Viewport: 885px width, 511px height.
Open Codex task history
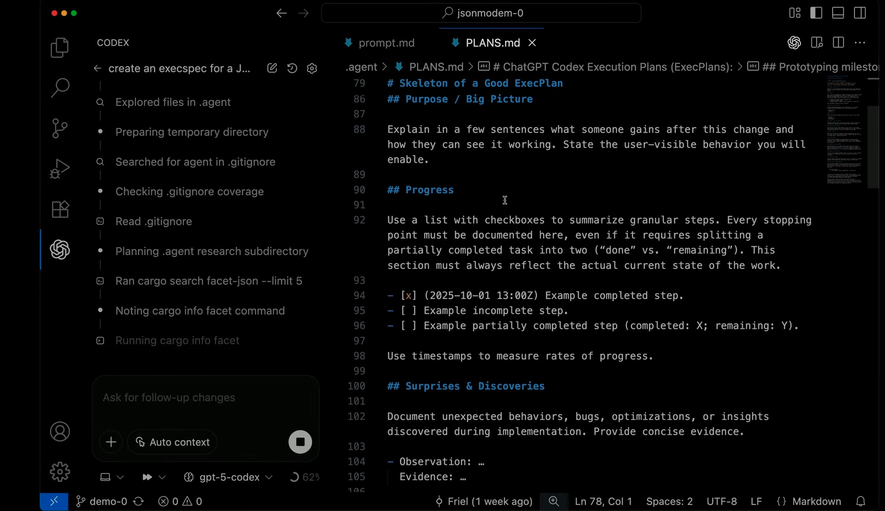292,68
